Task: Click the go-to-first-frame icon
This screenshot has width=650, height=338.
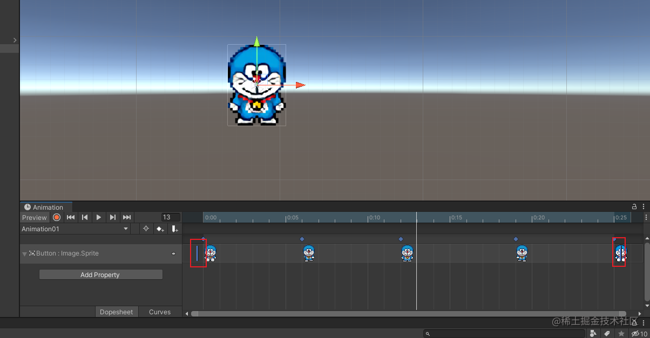Action: coord(71,217)
